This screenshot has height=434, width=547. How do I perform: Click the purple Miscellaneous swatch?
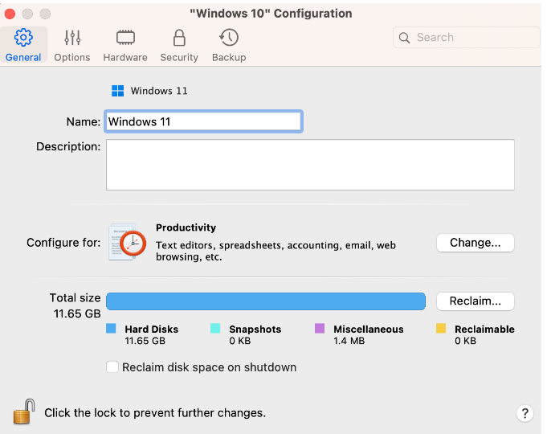(x=320, y=329)
